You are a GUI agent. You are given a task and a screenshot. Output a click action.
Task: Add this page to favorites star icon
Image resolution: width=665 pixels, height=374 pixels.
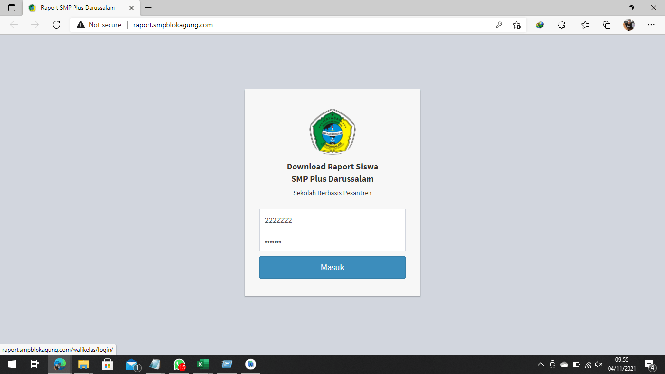517,25
